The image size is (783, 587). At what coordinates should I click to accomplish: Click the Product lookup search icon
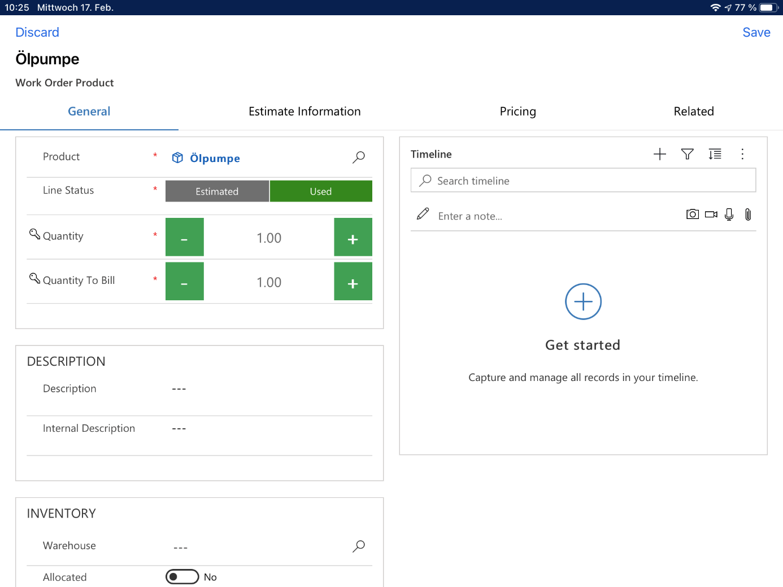pos(359,157)
